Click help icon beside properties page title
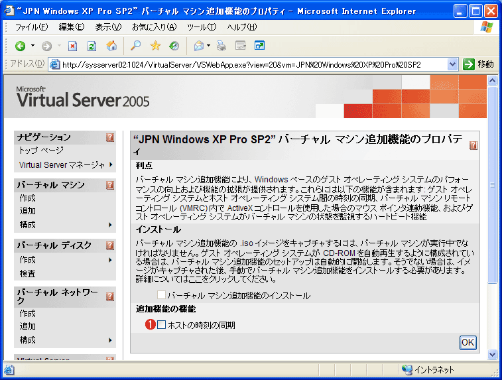The height and width of the screenshot is (380, 502). (473, 146)
